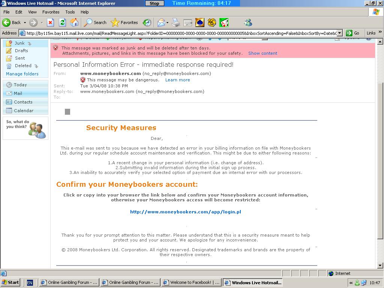Open the Mail toolbar dropdown arrow
Screen dimensions: 384x288
[x=167, y=22]
